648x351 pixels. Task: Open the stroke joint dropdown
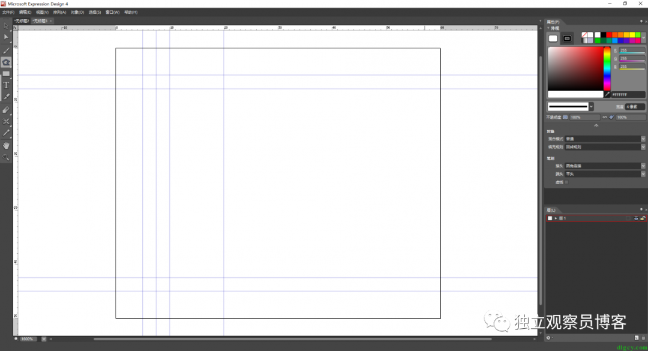click(x=643, y=166)
